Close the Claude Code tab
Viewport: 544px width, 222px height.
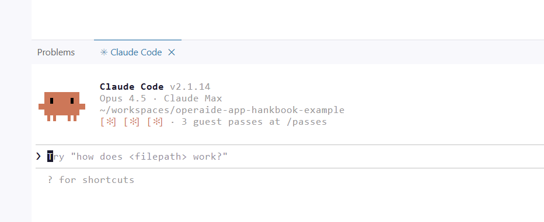click(x=172, y=52)
